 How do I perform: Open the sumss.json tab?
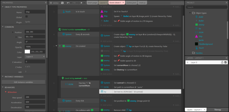tap(131, 3)
